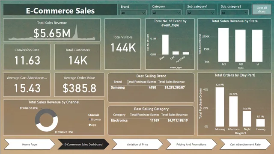Click the Browser legend marker
Screen dimensions: 274x154
click(89, 119)
